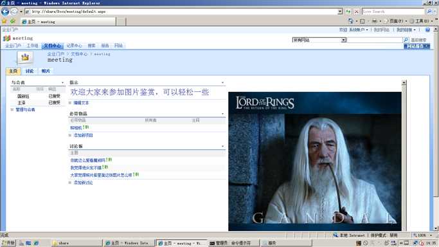The height and width of the screenshot is (247, 439).
Task: Click 文档中心 in the breadcrumb
Action: [79, 54]
